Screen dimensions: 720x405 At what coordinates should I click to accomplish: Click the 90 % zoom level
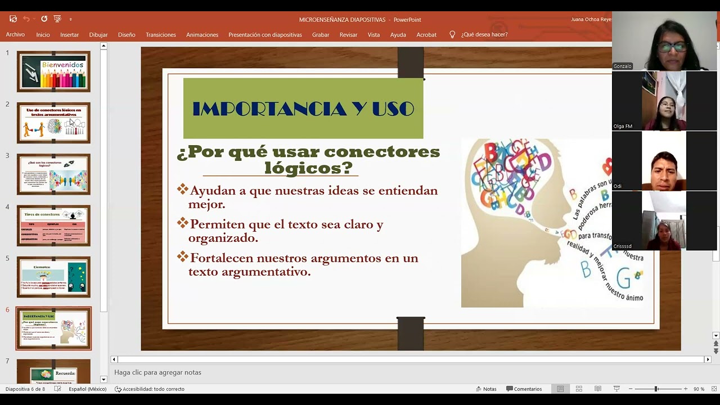click(699, 389)
